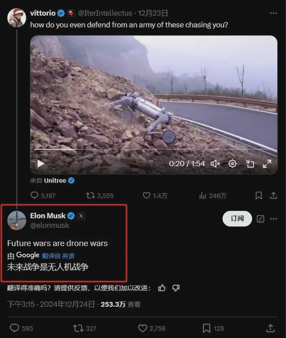This screenshot has height=338, width=286.
Task: Open the 翻译自 英语 translation link
Action: (x=58, y=256)
